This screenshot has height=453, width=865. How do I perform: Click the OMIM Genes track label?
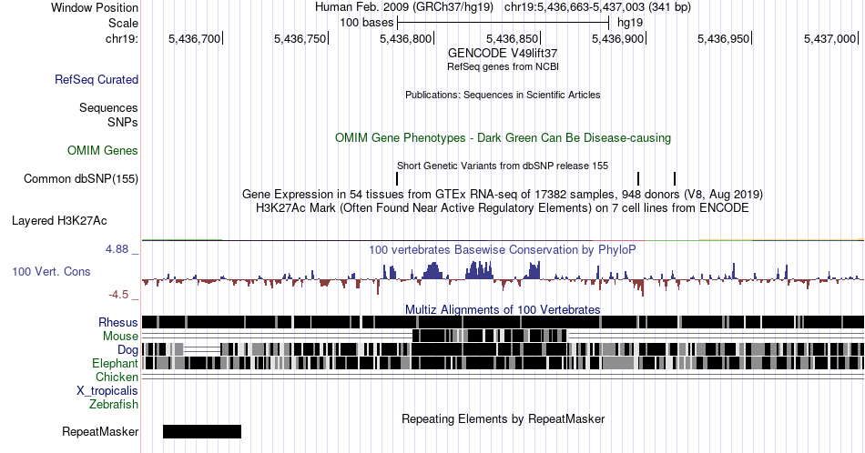tap(102, 150)
